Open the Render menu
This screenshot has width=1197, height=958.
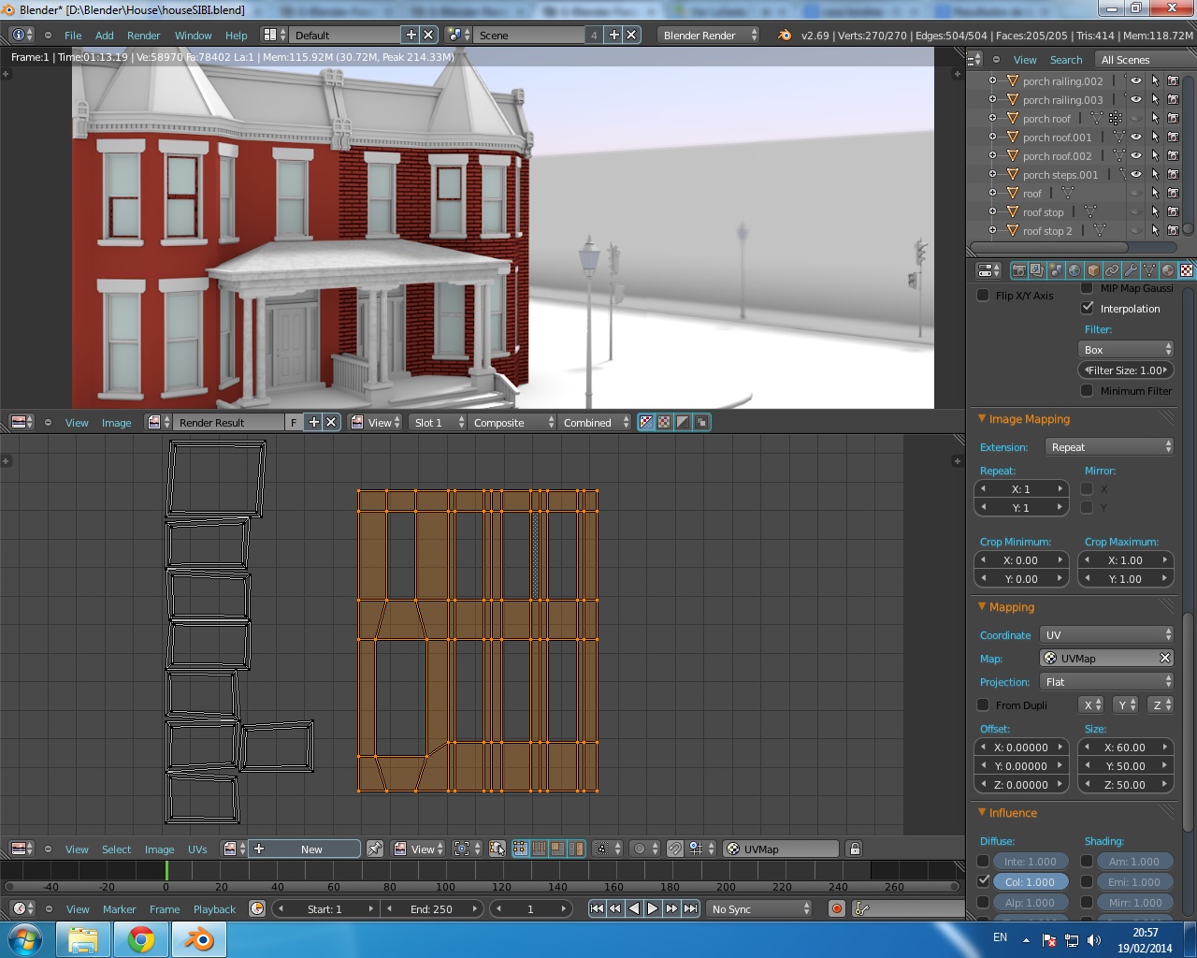(143, 35)
